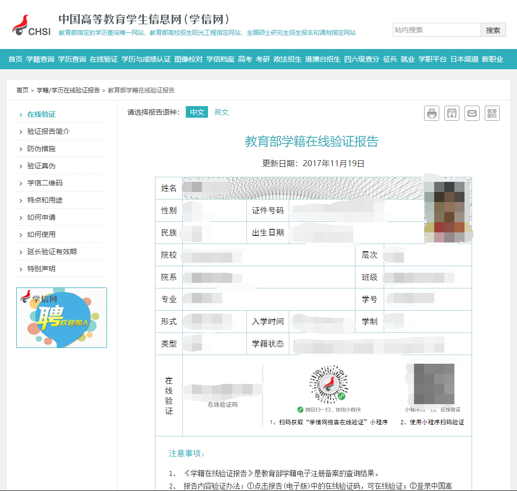Screen dimensions: 517x491
Task: Open 图像校对 in the navigation bar
Action: coord(188,59)
